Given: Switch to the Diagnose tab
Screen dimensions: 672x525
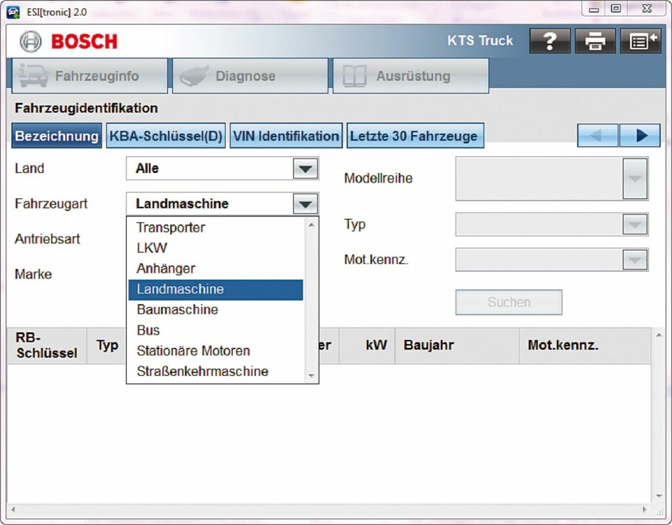Looking at the screenshot, I should point(250,76).
